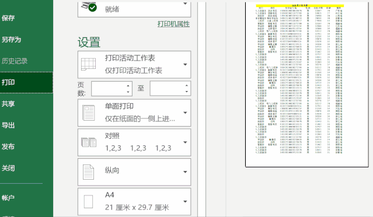The width and height of the screenshot is (373, 217).
Task: Open the 对照 collation dropdown
Action: [x=134, y=142]
